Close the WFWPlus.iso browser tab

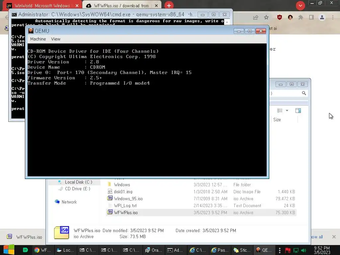(156, 6)
